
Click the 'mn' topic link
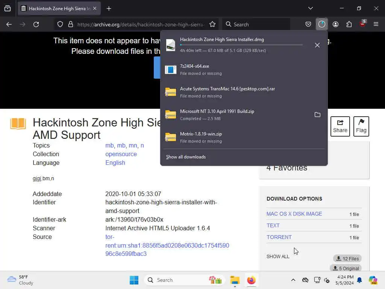coord(133,146)
